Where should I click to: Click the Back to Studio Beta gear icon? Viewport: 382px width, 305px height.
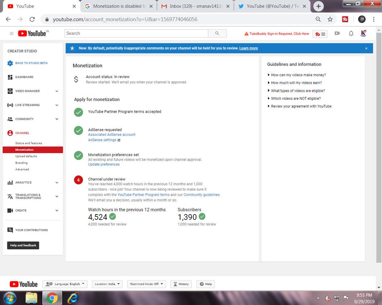coord(10,63)
